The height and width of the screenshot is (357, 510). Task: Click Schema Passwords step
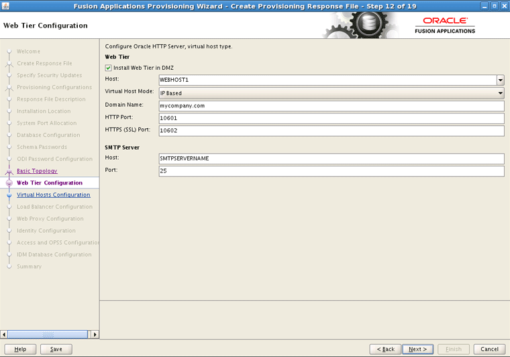point(42,147)
